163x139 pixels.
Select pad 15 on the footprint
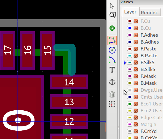point(47,50)
